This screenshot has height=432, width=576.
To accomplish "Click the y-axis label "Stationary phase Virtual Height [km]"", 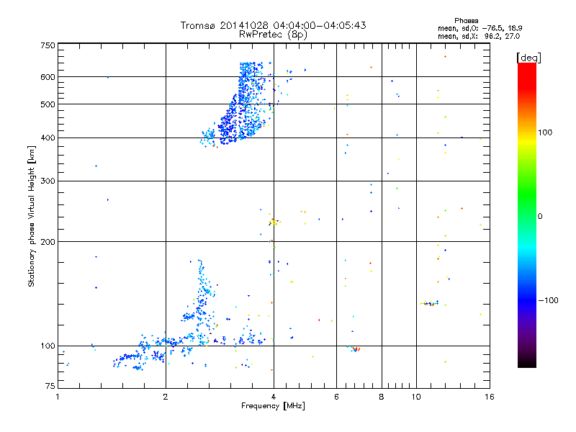I will click(31, 217).
